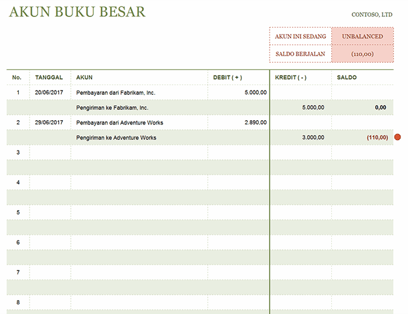This screenshot has height=314, width=408.
Task: Click the AKUN INI SEDANG label
Action: click(x=300, y=36)
